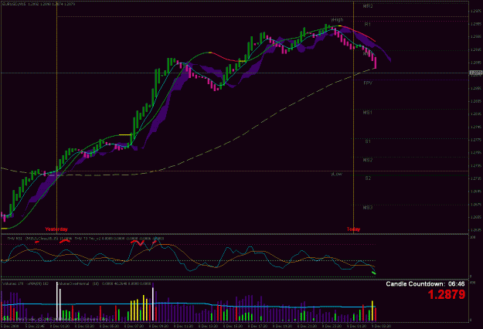Screen dimensions: 483x329
Task: Click the MS1 support level label
Action: click(x=368, y=113)
